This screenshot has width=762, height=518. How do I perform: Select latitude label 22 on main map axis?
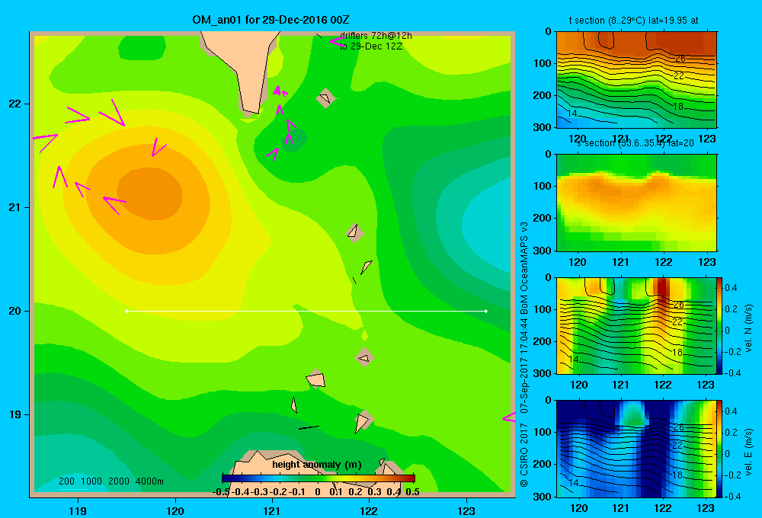pyautogui.click(x=15, y=104)
